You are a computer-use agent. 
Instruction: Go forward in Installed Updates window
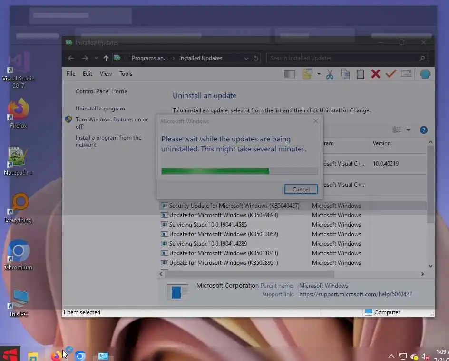(x=85, y=58)
